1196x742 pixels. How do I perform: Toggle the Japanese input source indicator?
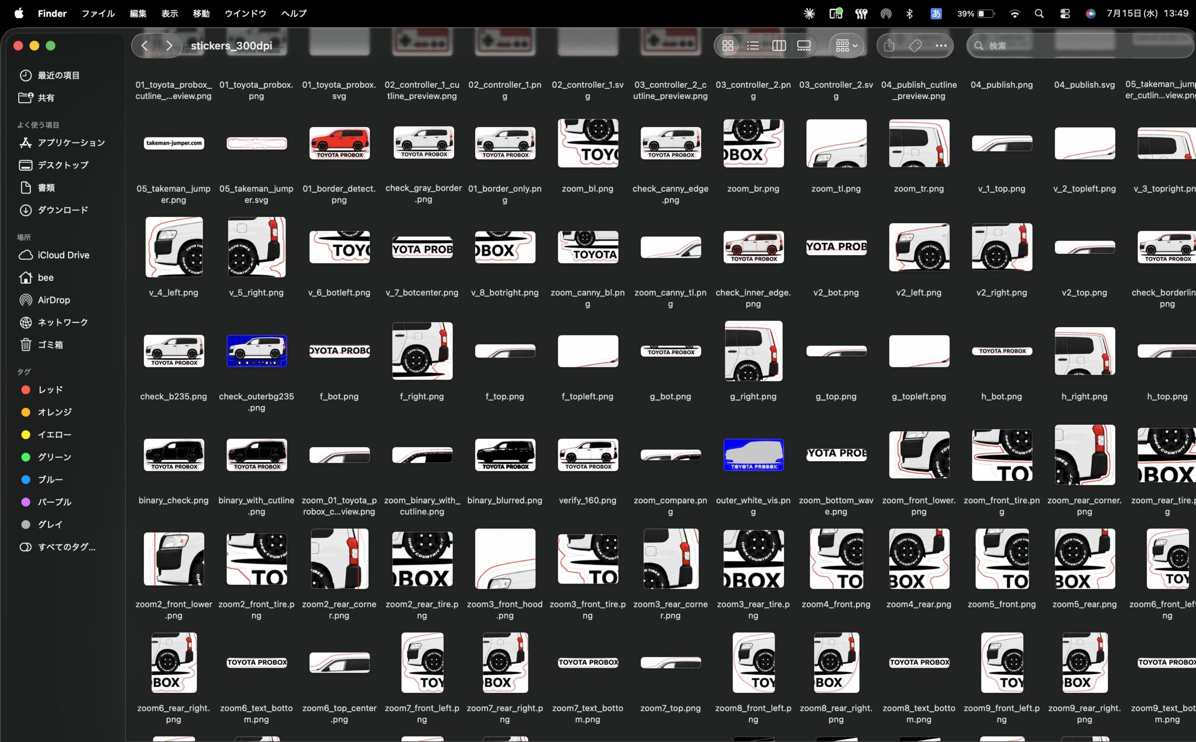click(936, 14)
